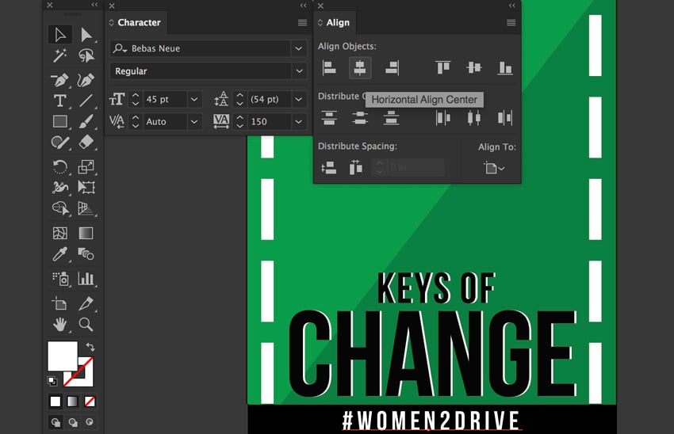
Task: Click Vertical Align Bottom button
Action: coord(504,68)
